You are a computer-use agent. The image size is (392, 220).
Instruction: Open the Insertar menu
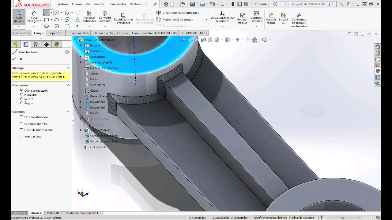click(x=99, y=4)
